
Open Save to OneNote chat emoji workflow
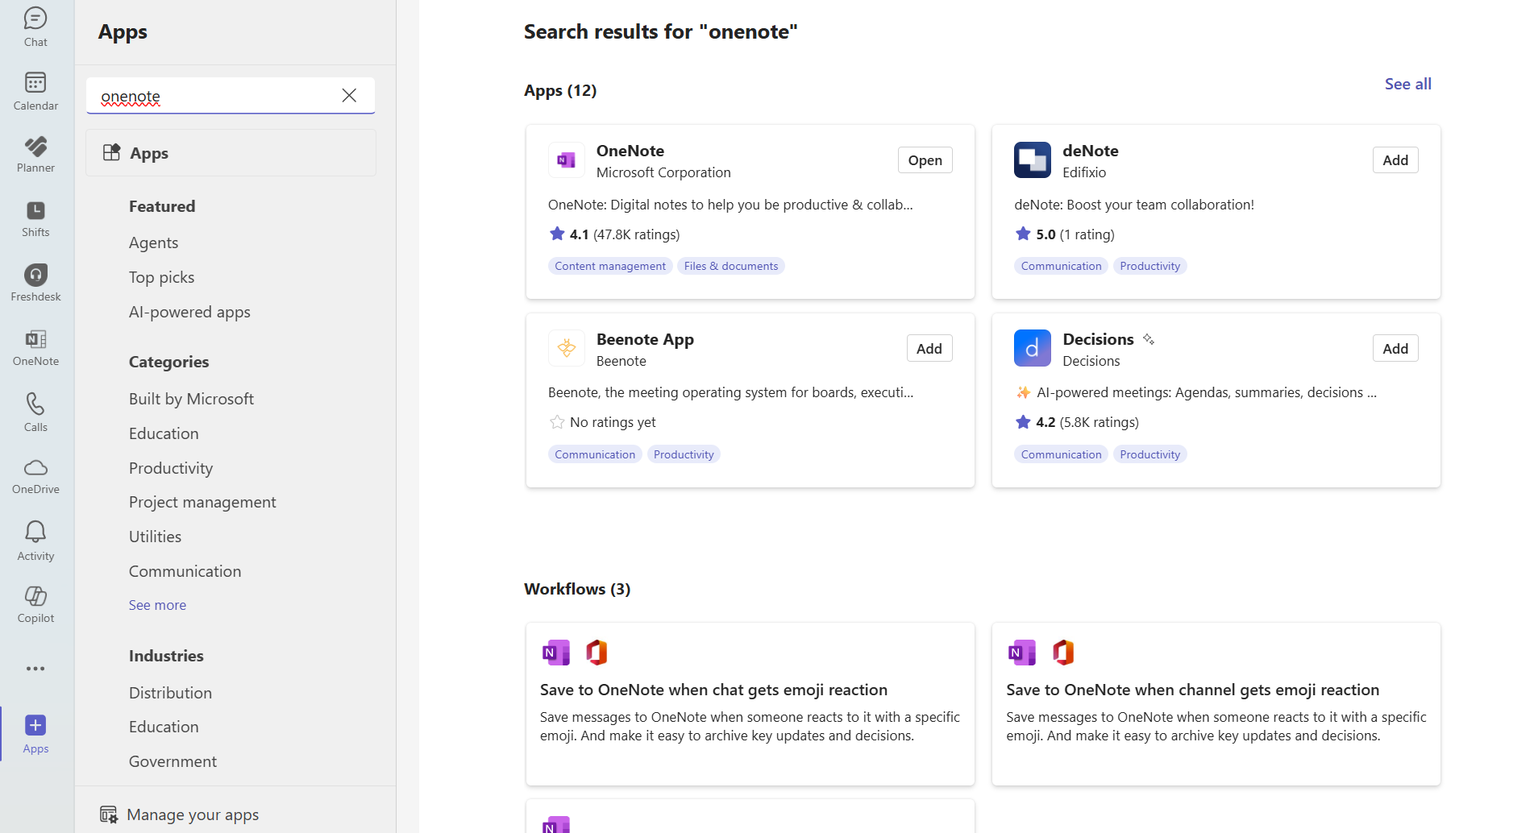[x=750, y=703]
